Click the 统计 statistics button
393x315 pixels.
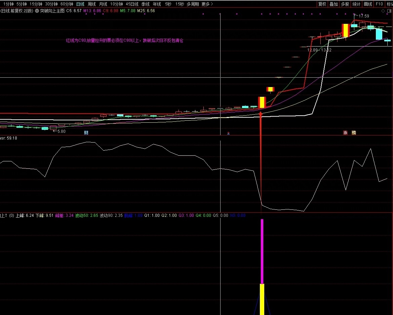click(356, 4)
